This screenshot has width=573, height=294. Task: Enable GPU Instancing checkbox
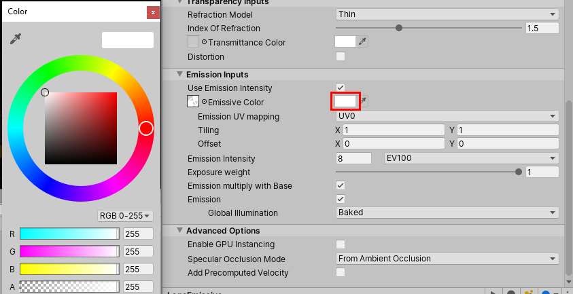pyautogui.click(x=341, y=244)
